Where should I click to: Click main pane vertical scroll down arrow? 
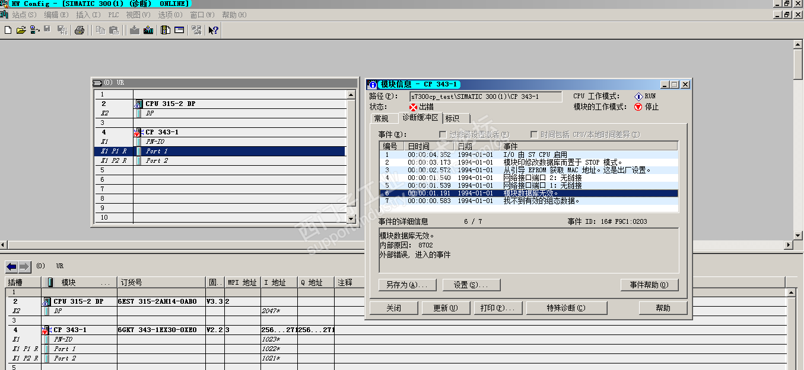point(798,235)
